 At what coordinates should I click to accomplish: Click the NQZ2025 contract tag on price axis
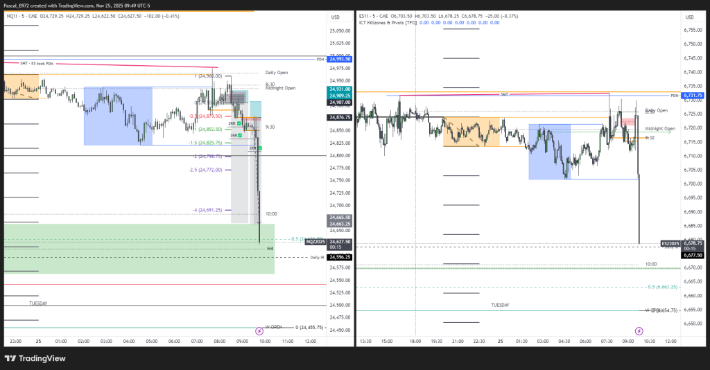pyautogui.click(x=315, y=242)
